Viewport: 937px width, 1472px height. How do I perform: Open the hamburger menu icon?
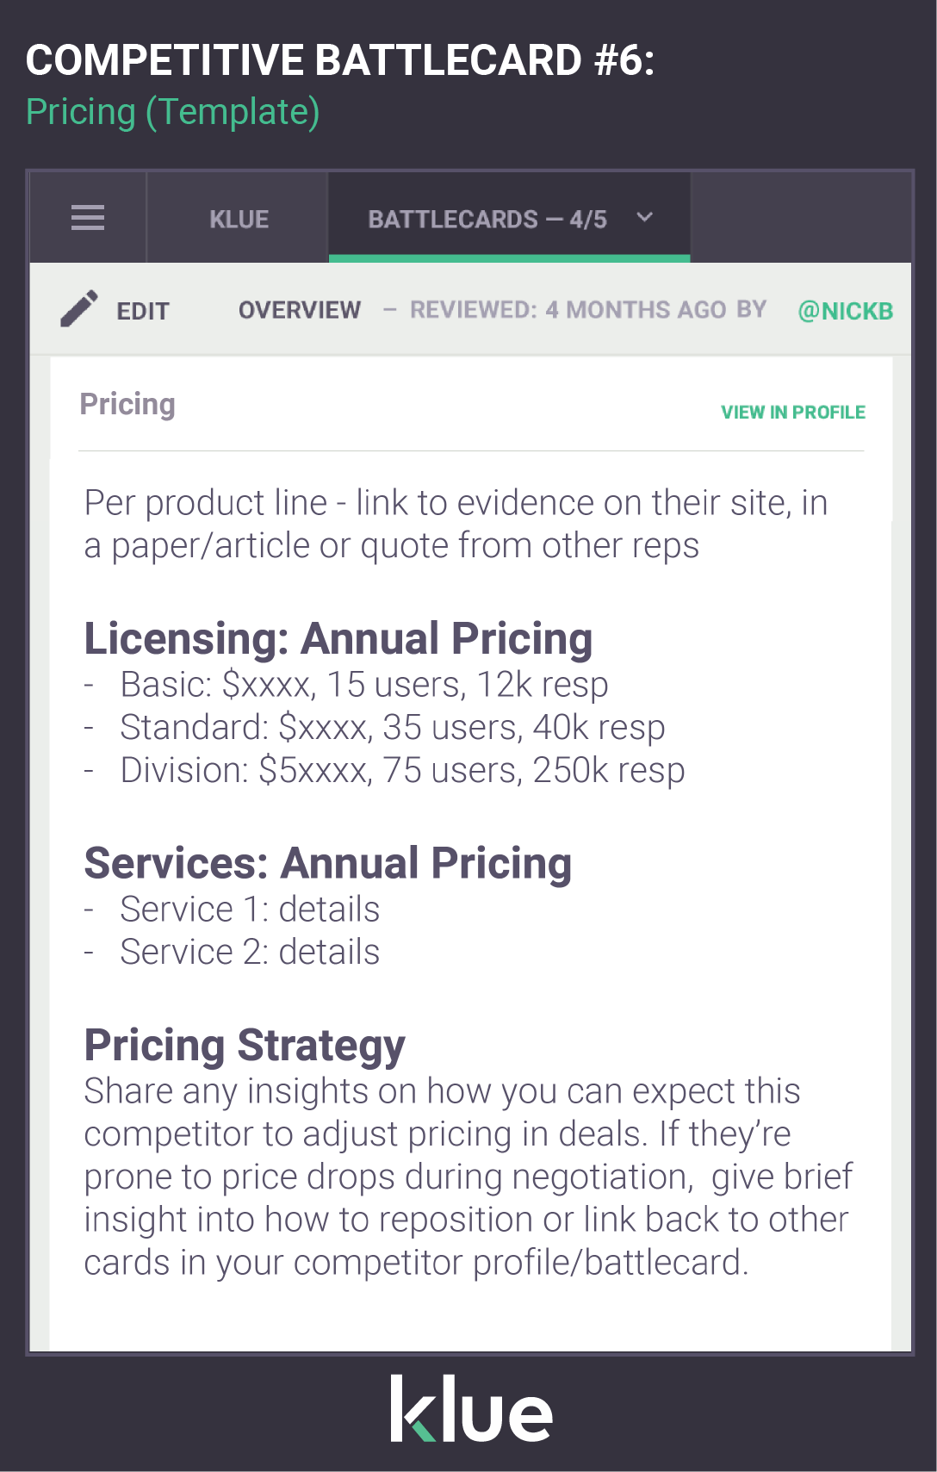(x=87, y=218)
